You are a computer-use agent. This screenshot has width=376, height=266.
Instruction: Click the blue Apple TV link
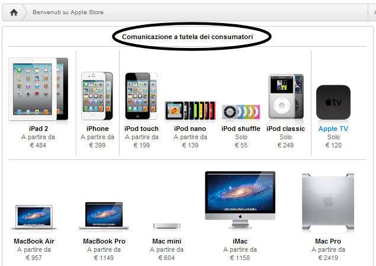(333, 129)
